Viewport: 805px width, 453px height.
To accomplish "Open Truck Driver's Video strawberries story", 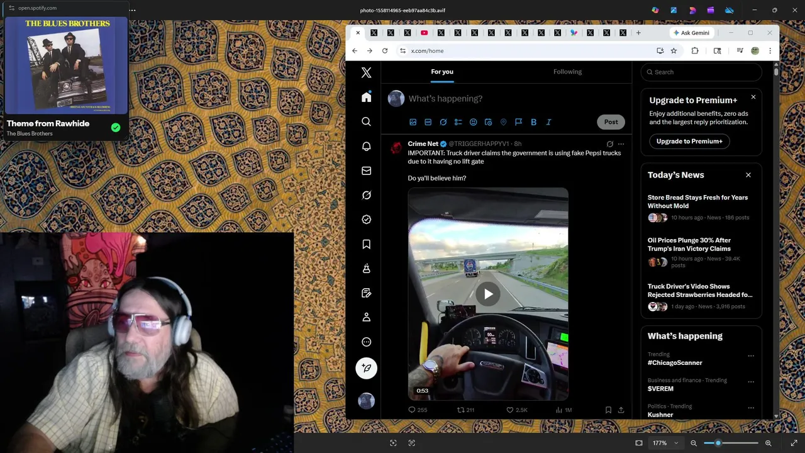I will 701,297.
